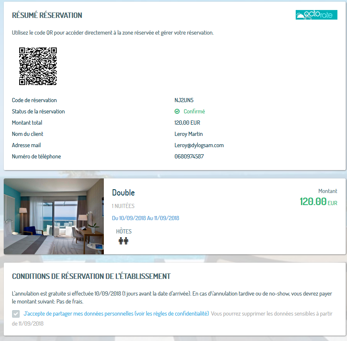This screenshot has width=347, height=341.
Task: Click the stay dates Du 10/09/2018 Au 11/09/2018
Action: pos(146,218)
